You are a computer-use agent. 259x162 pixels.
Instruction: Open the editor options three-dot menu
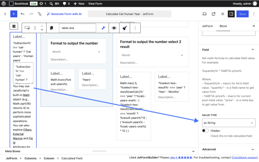[x=254, y=14]
